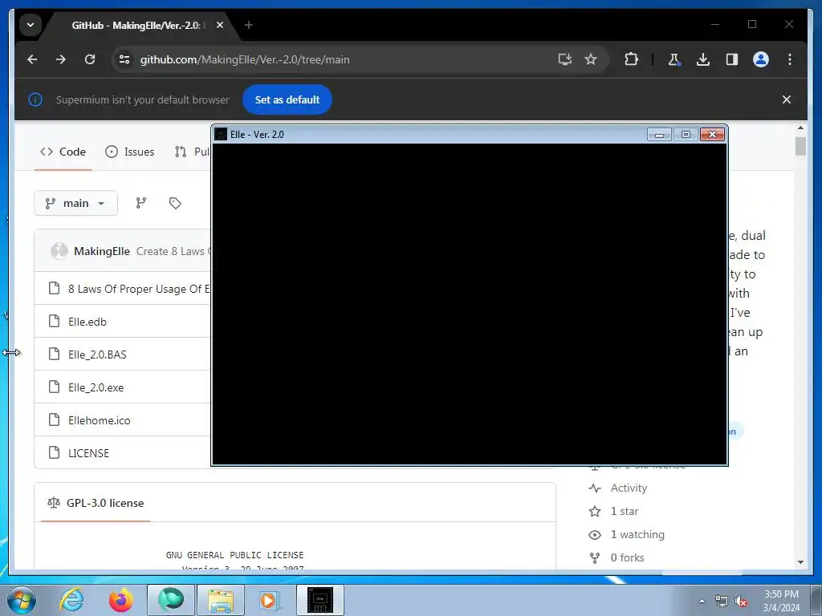
Task: Open the muted volume tray icon
Action: click(x=741, y=601)
